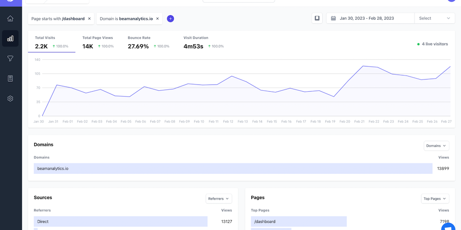
Task: Open settings gear in sidebar
Action: click(10, 98)
